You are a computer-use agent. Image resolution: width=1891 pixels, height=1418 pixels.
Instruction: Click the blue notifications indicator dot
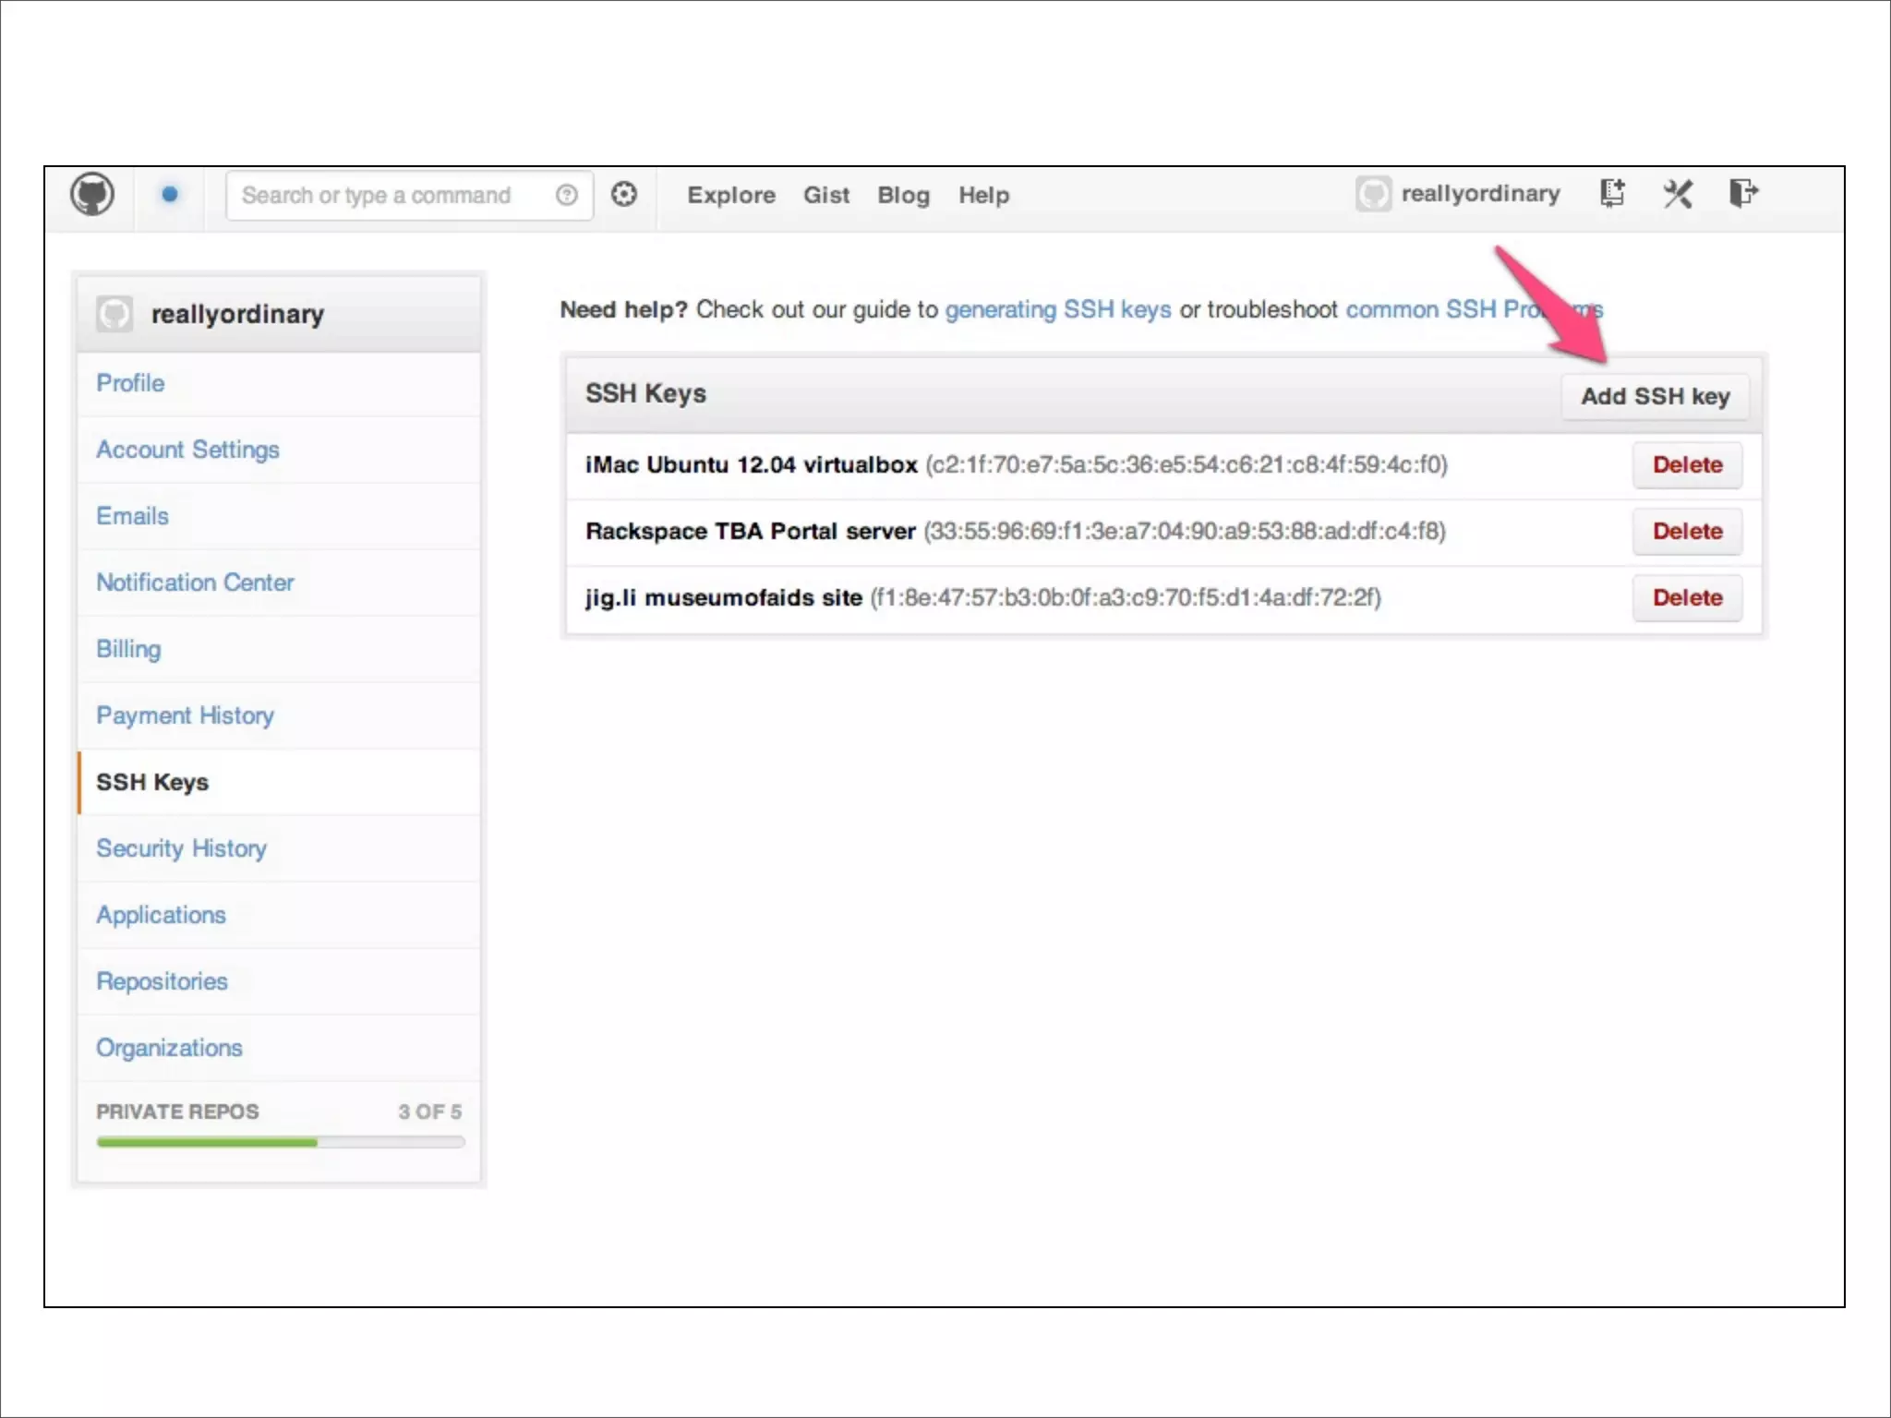(170, 195)
